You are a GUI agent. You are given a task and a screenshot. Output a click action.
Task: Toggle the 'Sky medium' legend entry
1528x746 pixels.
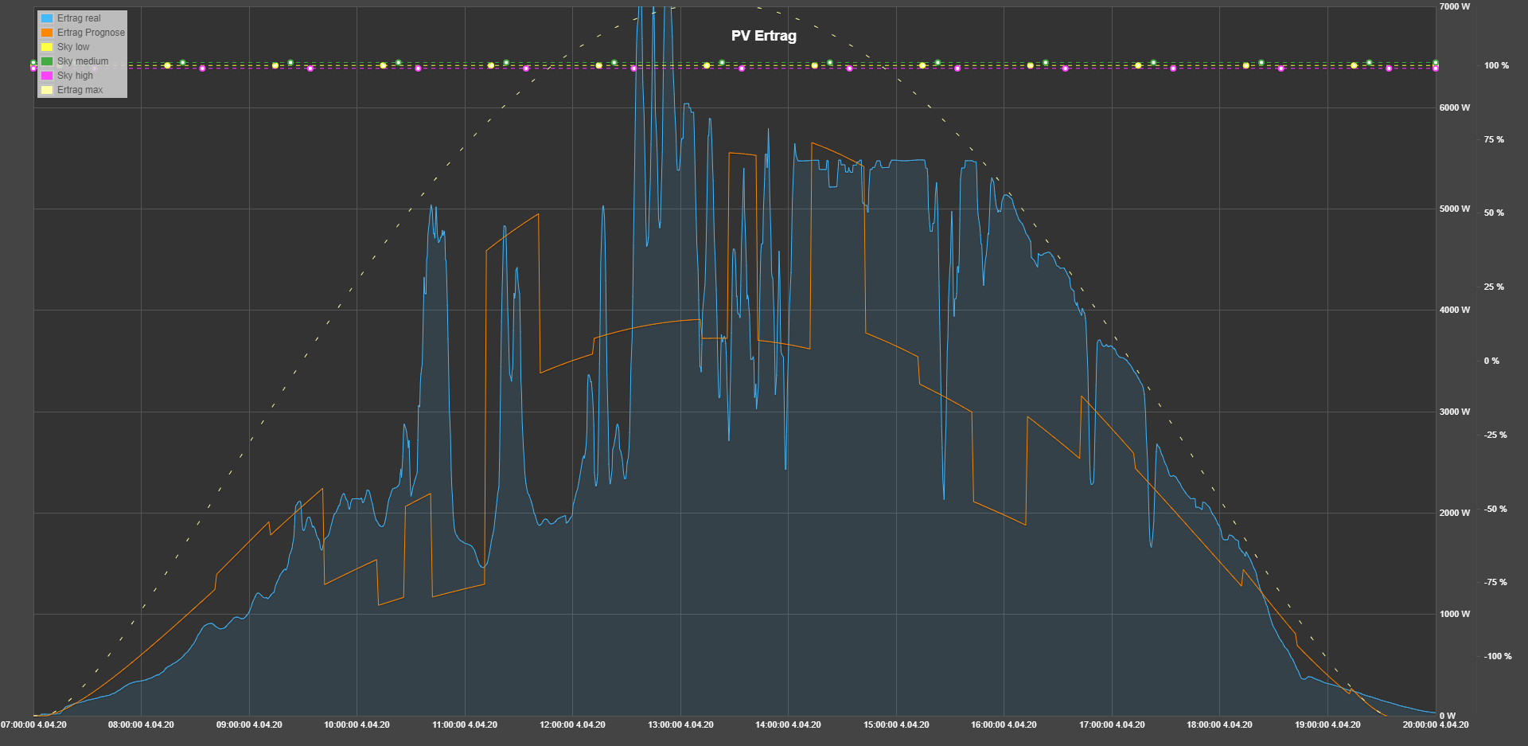[75, 61]
